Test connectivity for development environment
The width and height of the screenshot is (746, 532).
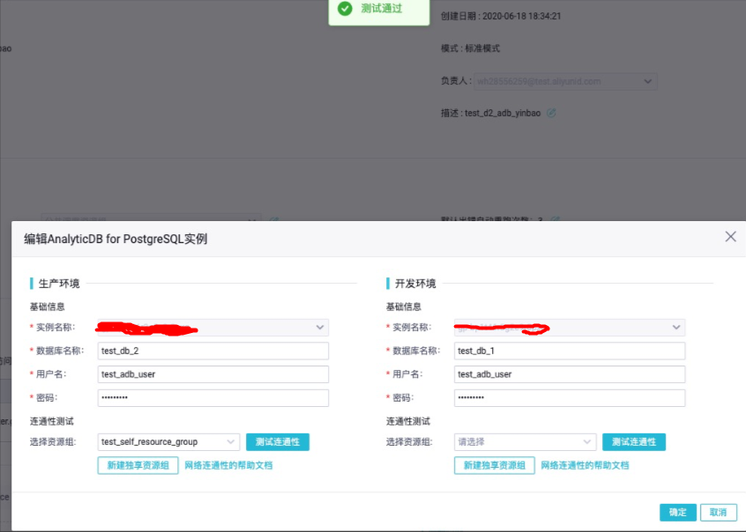(x=634, y=442)
